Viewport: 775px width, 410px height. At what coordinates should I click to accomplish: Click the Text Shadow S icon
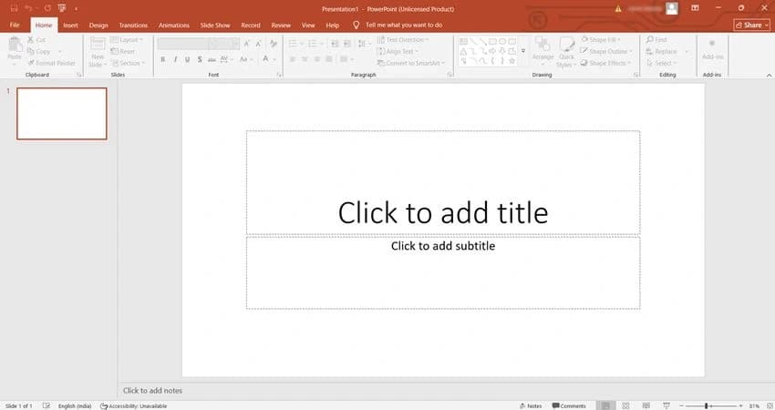coord(200,59)
